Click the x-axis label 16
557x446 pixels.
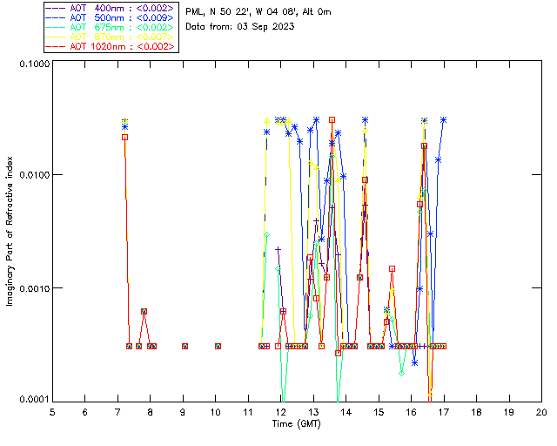(412, 412)
